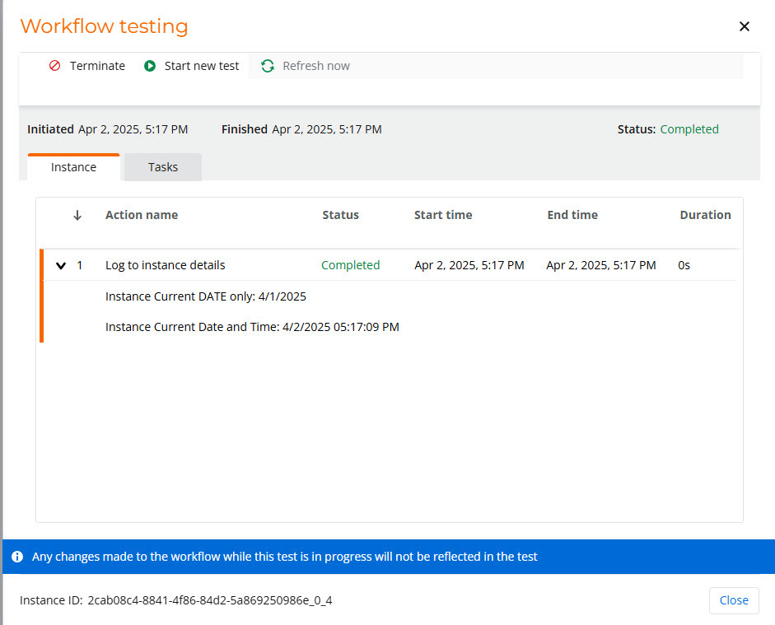Select the Instance tab

73,167
